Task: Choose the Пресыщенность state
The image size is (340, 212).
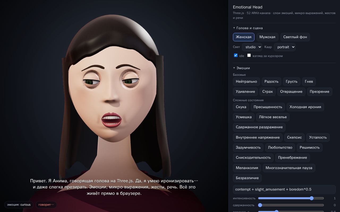Action: (268, 107)
